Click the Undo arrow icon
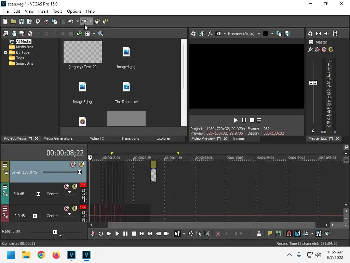 pyautogui.click(x=71, y=21)
